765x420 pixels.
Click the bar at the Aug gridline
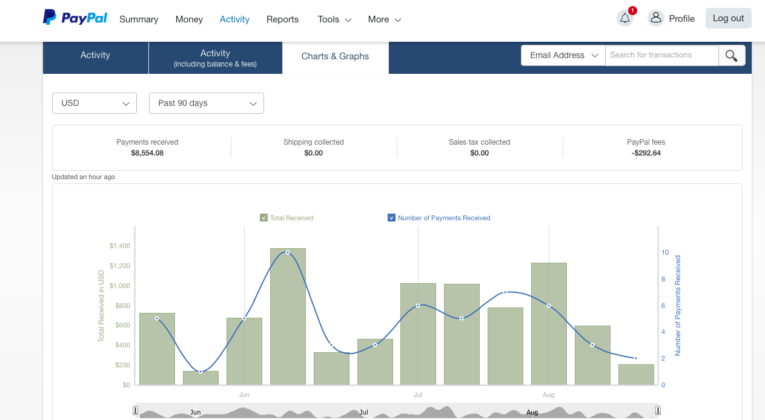549,324
